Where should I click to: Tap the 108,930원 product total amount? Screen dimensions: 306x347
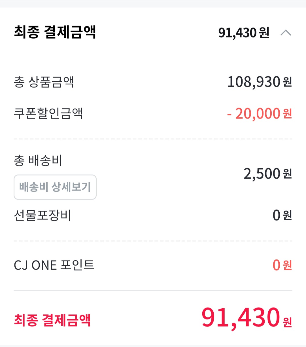(x=260, y=82)
